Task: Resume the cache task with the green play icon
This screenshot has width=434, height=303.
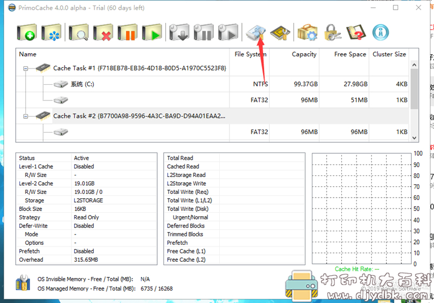Action: click(x=152, y=32)
